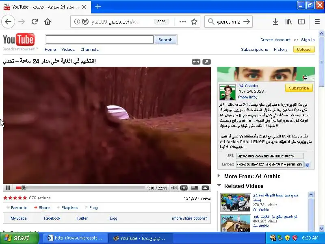Go back with the browser back arrow

(x=8, y=22)
